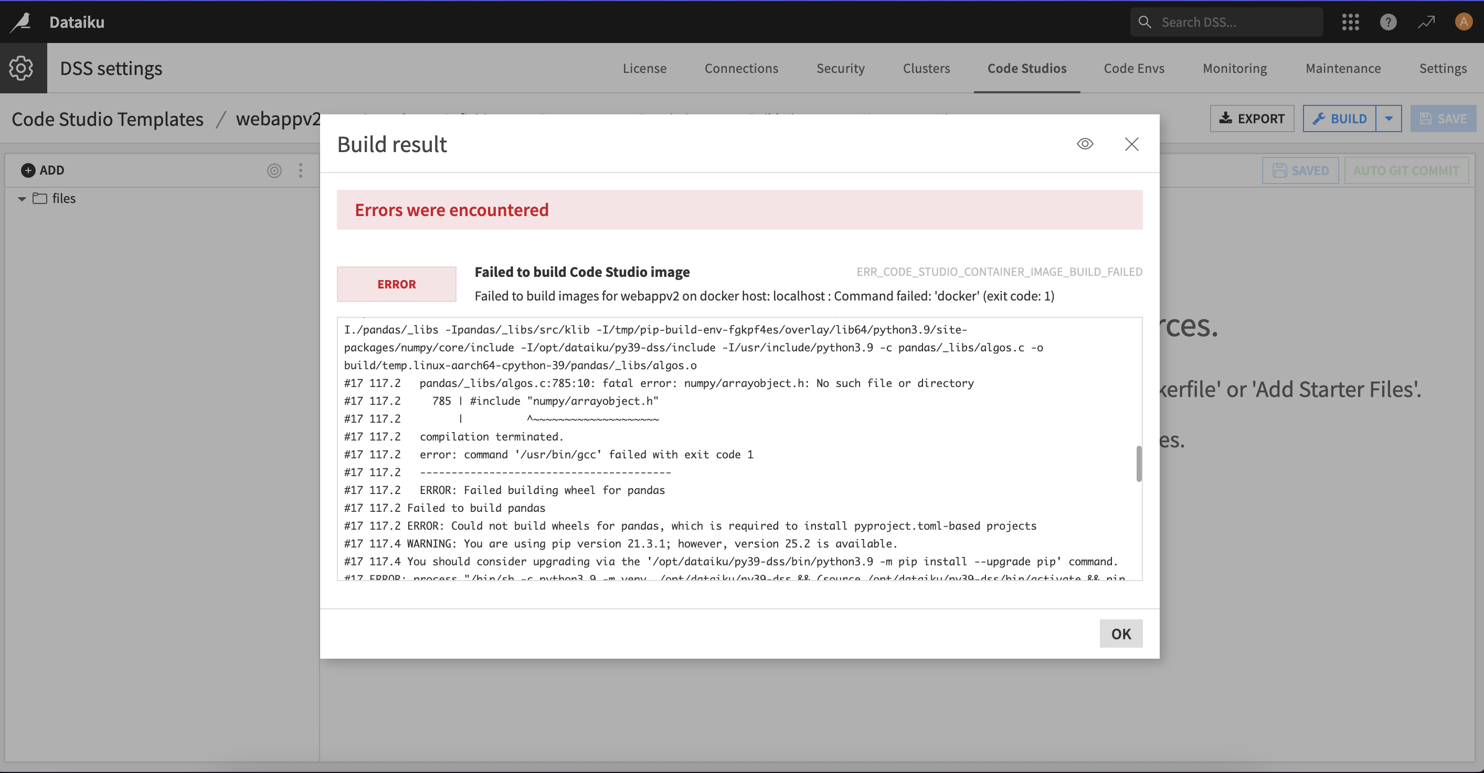Click the ERR_CODE_STUDIO_CONTAINER_IMAGE_BUILD_FAILED code
The height and width of the screenshot is (773, 1484).
pyautogui.click(x=999, y=272)
